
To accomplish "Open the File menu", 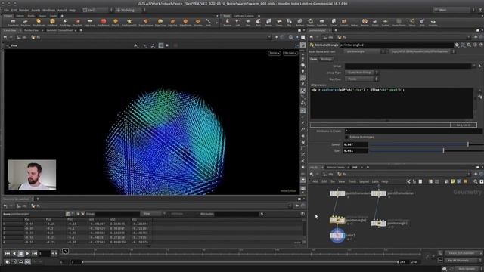I will coord(6,10).
